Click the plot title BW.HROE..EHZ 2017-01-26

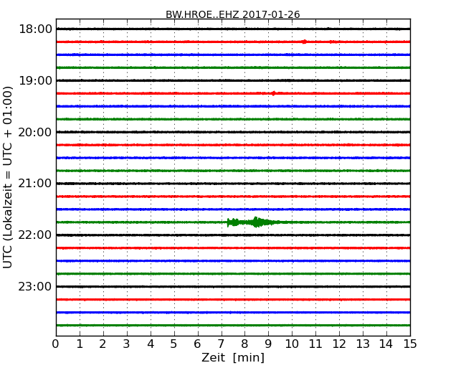pos(233,14)
